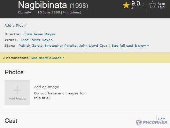The height and width of the screenshot is (128, 170).
Task: Click the PHCorner logo watermark
Action: click(x=151, y=123)
